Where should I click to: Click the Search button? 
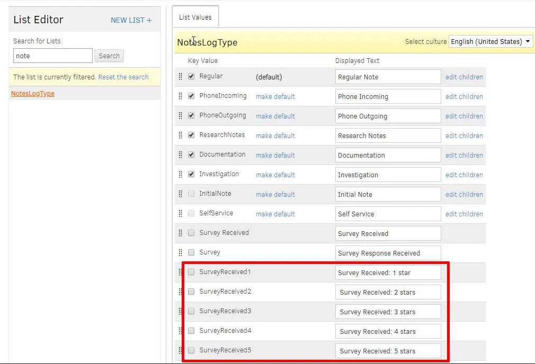109,56
